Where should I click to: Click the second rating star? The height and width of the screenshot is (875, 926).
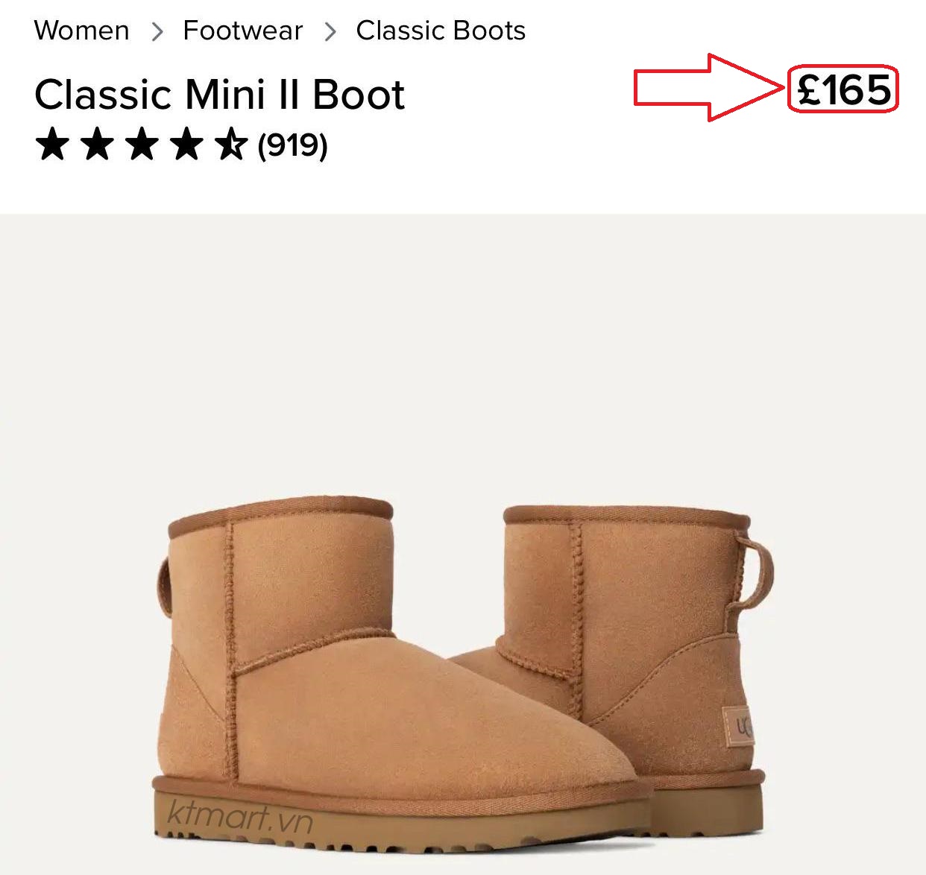(96, 144)
